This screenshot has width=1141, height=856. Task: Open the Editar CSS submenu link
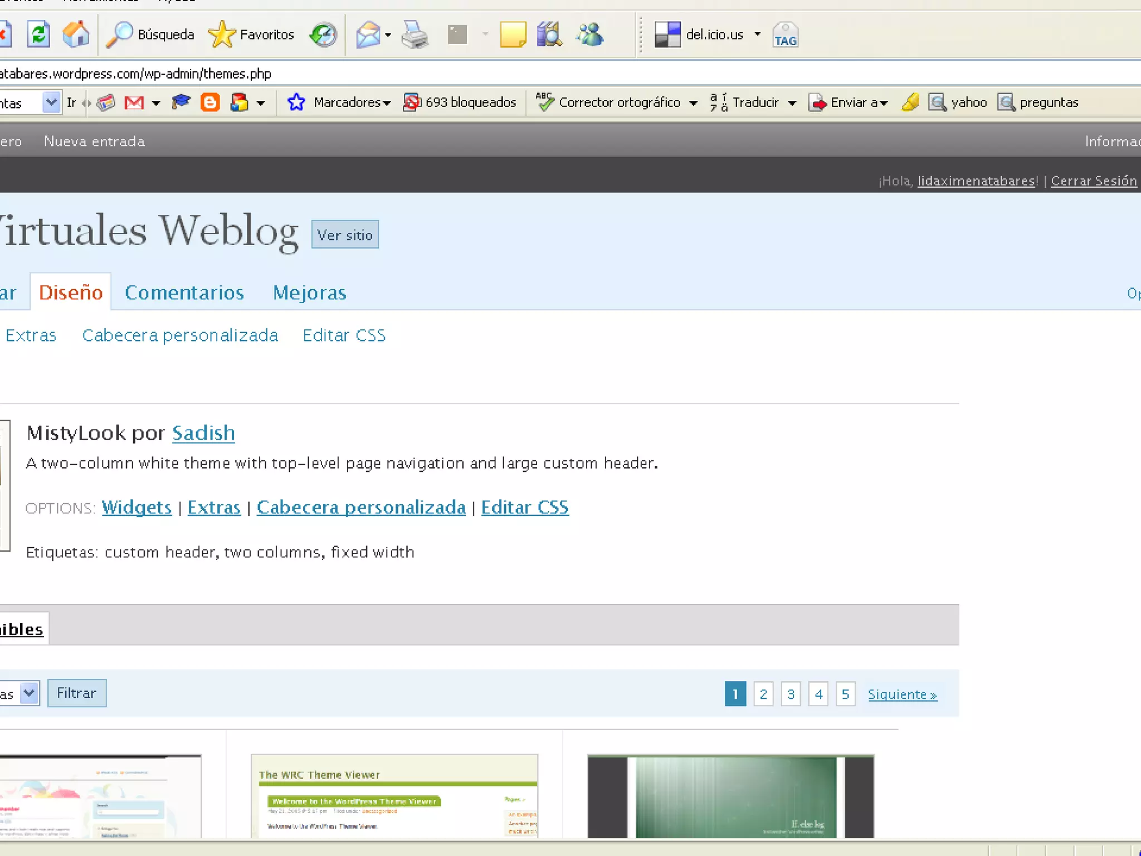344,335
